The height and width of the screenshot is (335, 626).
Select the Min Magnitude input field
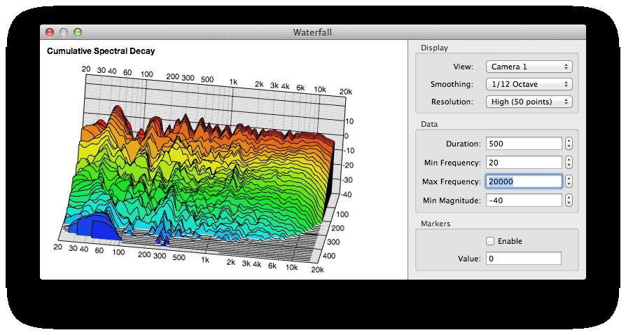tap(524, 200)
